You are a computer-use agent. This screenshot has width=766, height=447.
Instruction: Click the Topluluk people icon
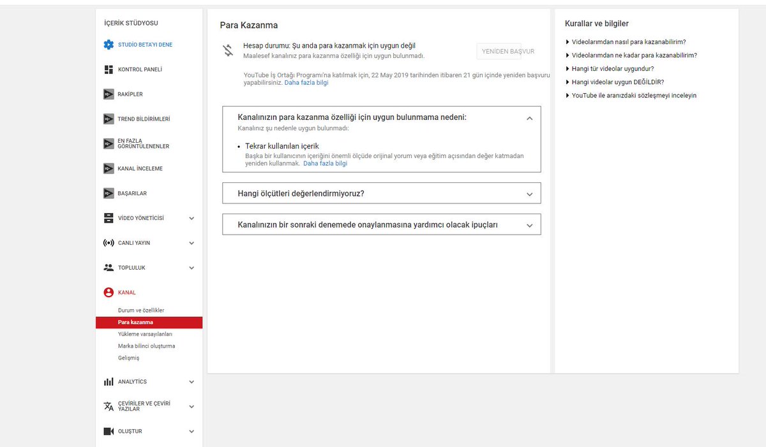109,268
